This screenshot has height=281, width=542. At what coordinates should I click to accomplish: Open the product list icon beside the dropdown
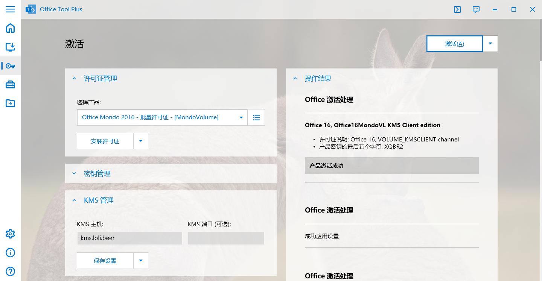point(256,117)
